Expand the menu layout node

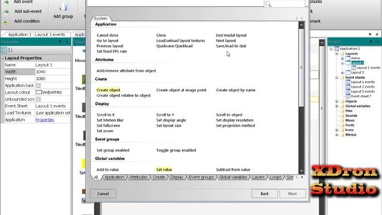[x=342, y=59]
